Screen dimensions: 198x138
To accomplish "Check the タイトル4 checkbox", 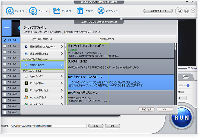I will 5,58.
